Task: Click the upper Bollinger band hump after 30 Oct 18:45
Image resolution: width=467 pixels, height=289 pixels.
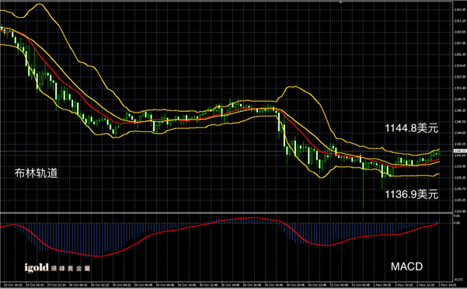Action: [294, 86]
